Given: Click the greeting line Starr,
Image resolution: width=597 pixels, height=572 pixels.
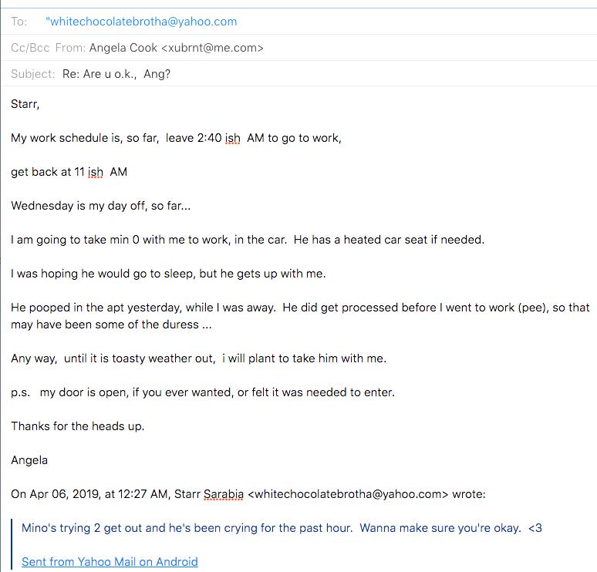Looking at the screenshot, I should point(25,104).
